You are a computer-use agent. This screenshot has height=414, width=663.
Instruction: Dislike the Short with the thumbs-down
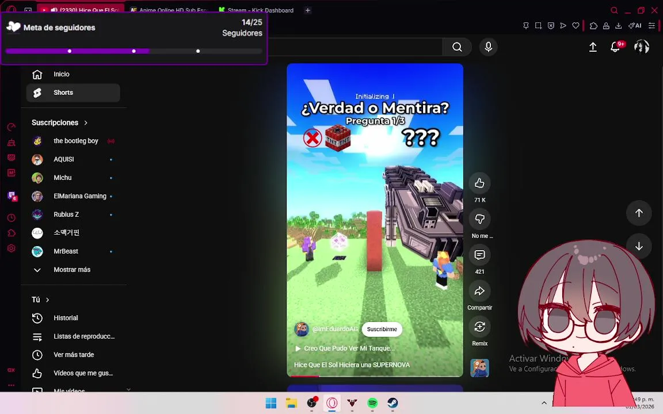pyautogui.click(x=479, y=219)
